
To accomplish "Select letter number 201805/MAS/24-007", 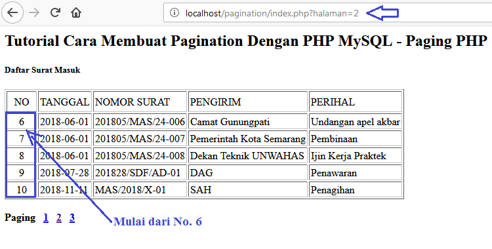I will coord(140,139).
